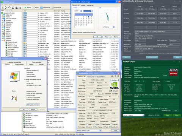Toggle the CUDA checkbox in GPU-Z
Viewport: 182px width, 136px height.
(x=94, y=124)
